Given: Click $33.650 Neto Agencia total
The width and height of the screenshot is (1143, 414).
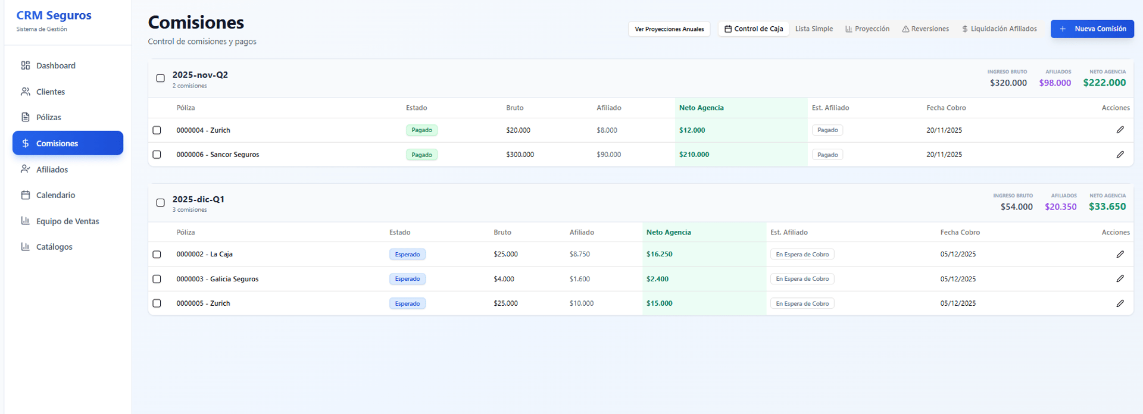Looking at the screenshot, I should pos(1107,206).
